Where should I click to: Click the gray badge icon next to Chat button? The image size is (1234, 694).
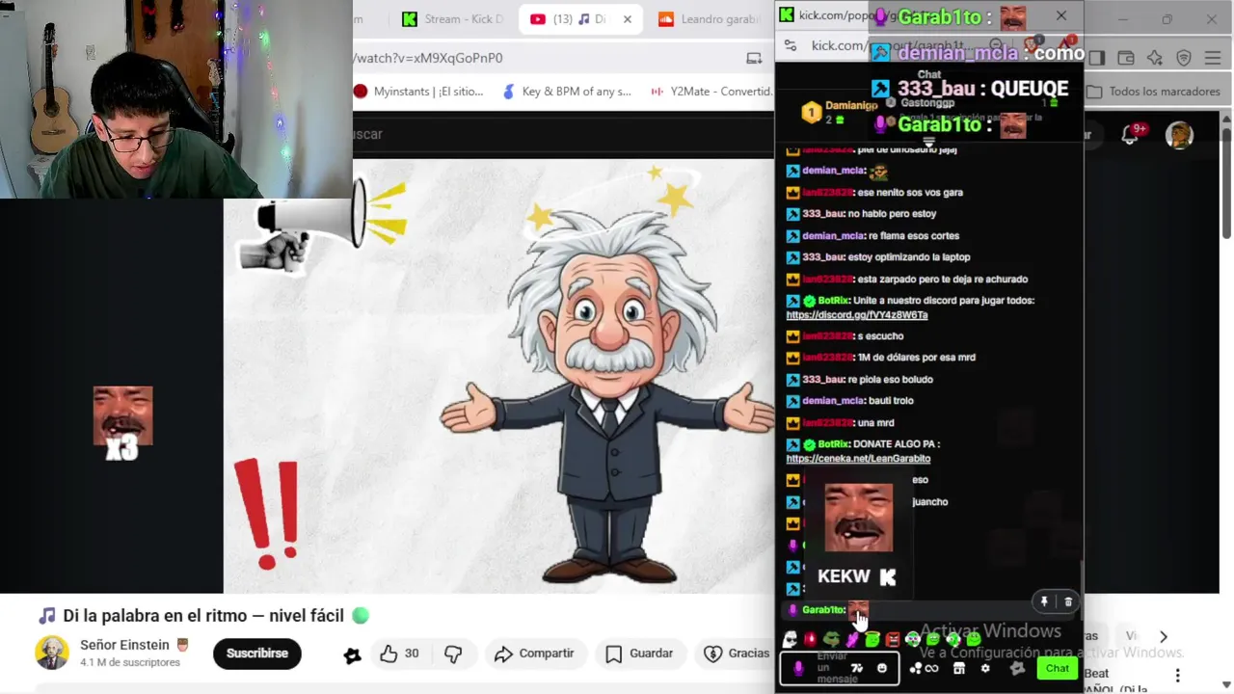(x=1017, y=668)
